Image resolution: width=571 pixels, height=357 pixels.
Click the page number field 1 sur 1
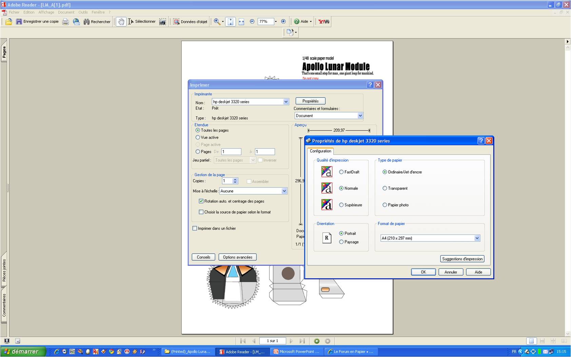pos(272,341)
